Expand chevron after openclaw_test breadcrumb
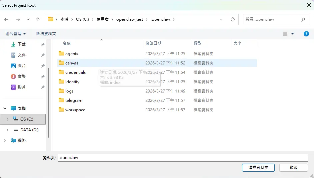Screen dimensions: 314x178 pyautogui.click(x=147, y=19)
